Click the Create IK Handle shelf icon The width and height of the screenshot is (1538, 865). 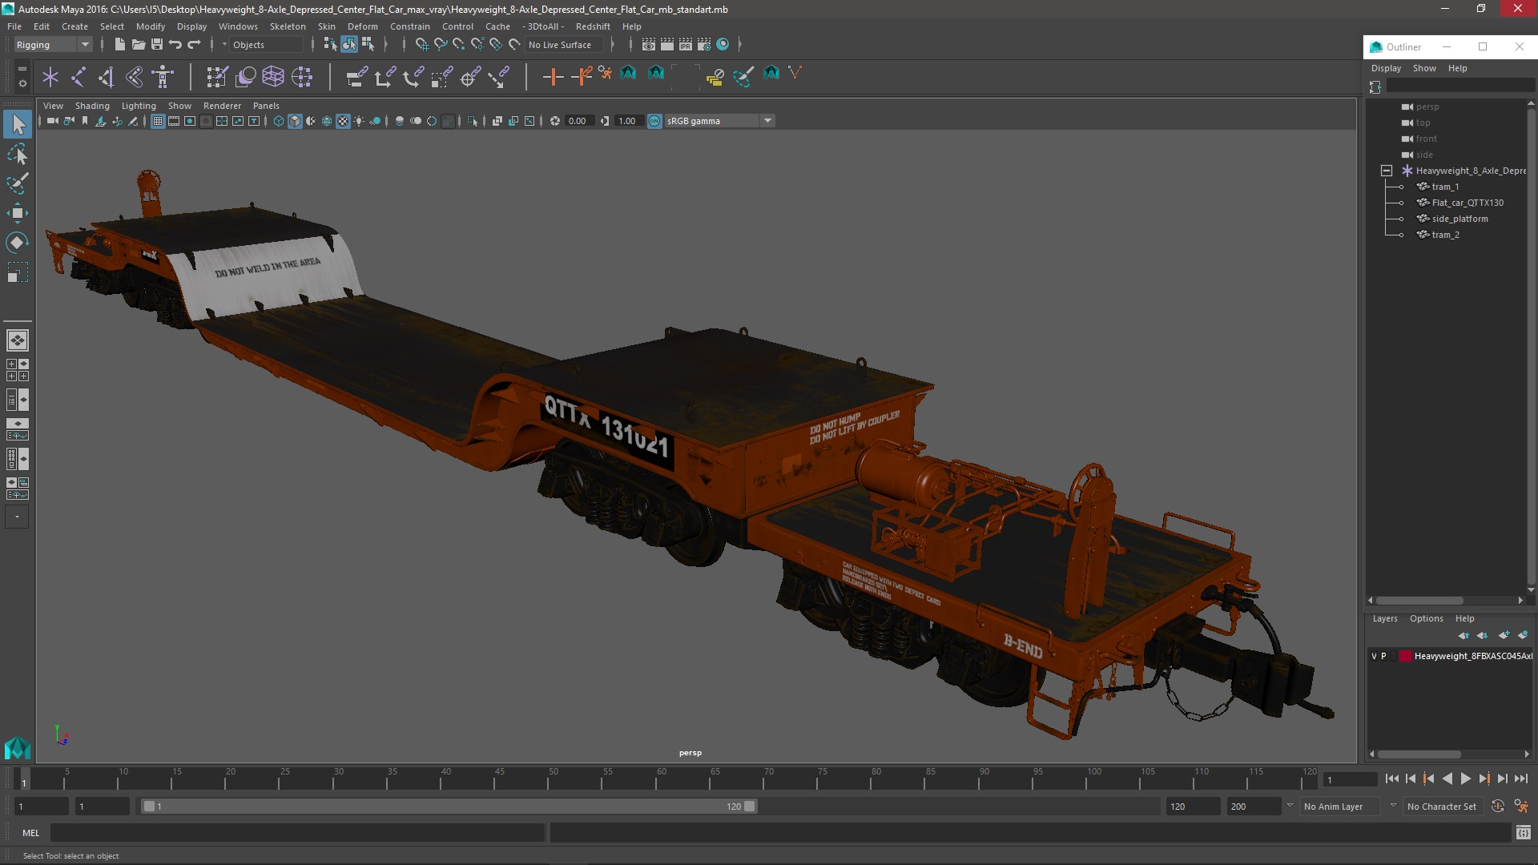107,77
